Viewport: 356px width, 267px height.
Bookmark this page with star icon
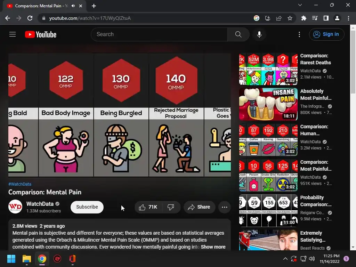290,18
